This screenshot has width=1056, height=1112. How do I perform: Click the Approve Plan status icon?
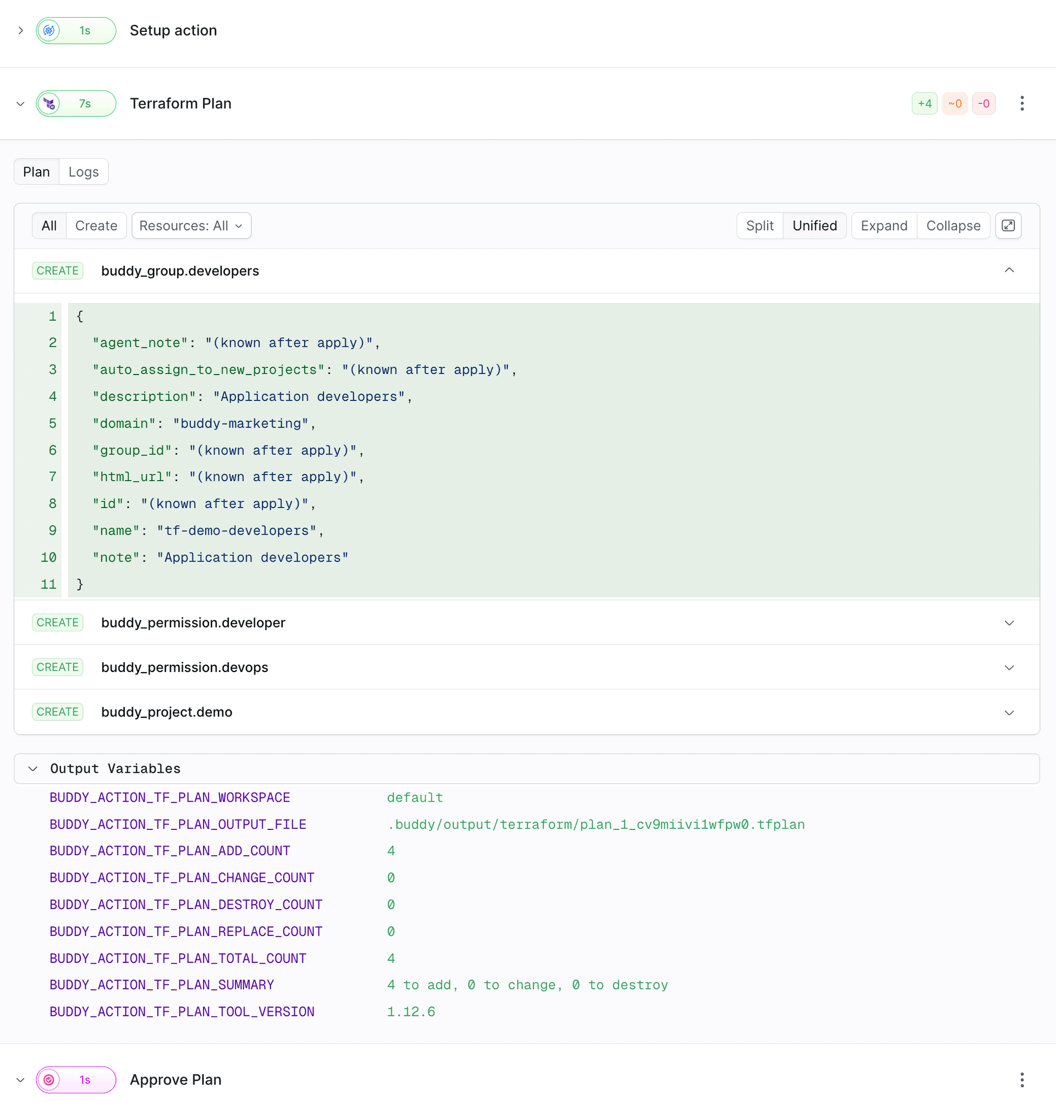click(x=49, y=1080)
